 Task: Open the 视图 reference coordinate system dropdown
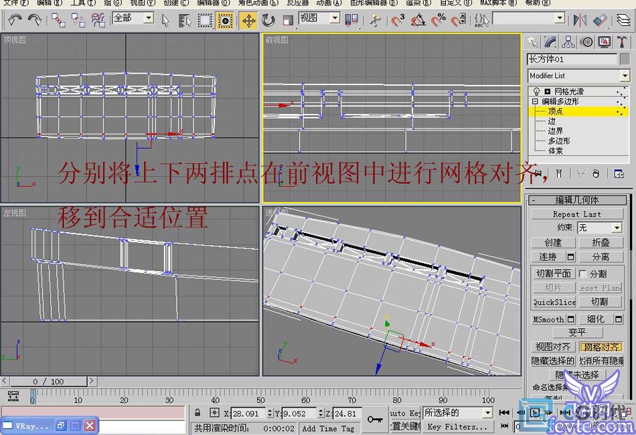[319, 18]
